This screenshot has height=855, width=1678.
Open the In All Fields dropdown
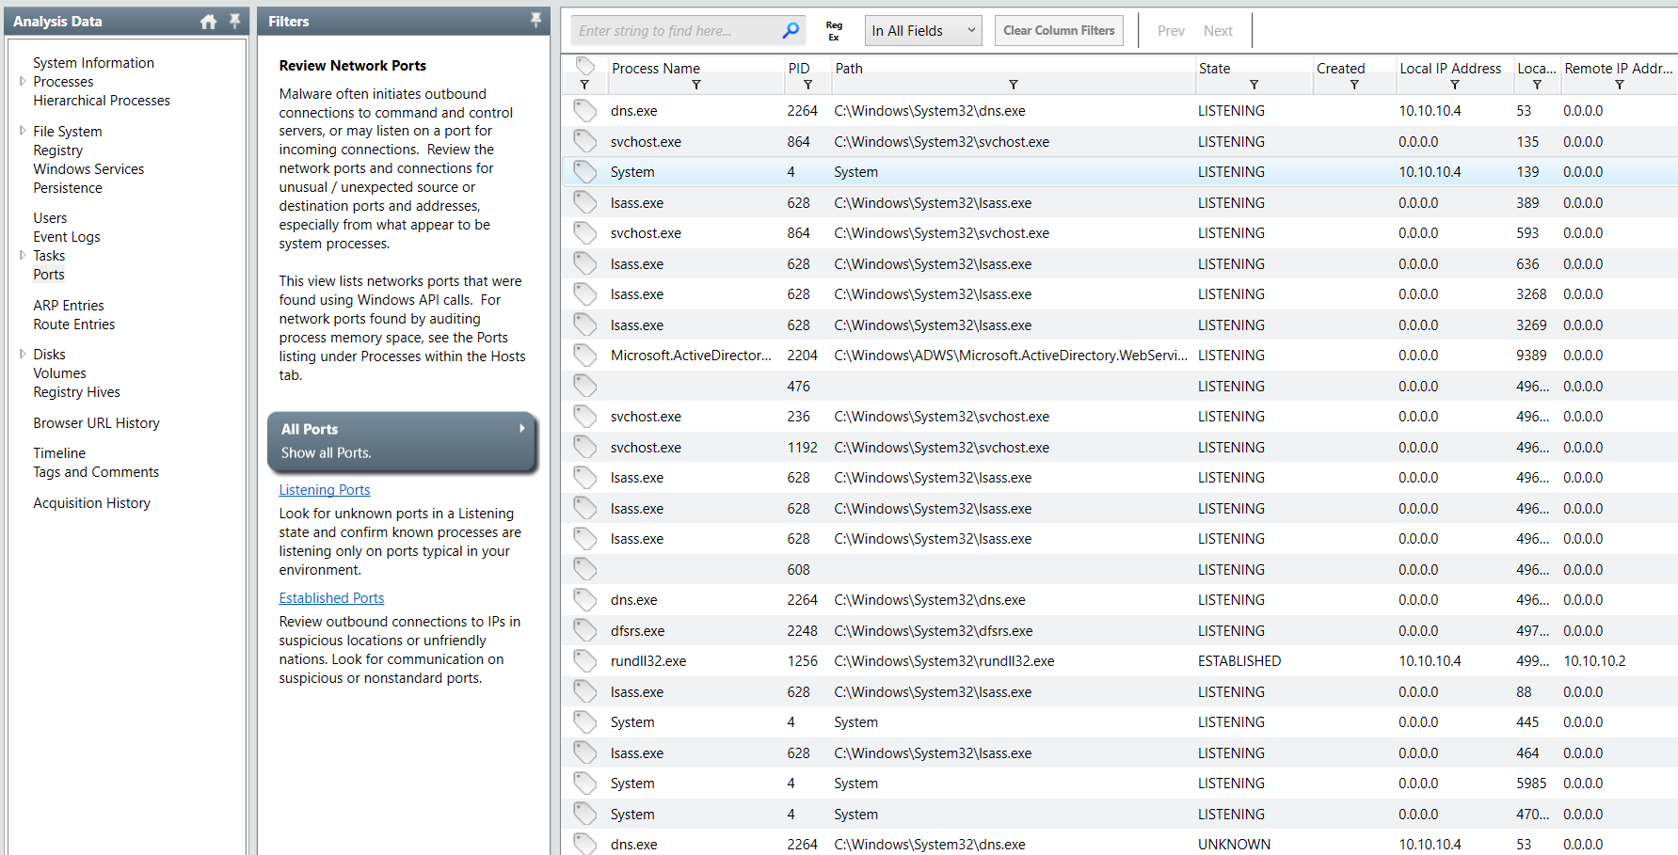(x=922, y=31)
